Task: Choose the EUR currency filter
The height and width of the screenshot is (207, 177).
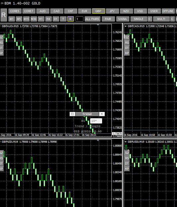Action: click(x=85, y=11)
